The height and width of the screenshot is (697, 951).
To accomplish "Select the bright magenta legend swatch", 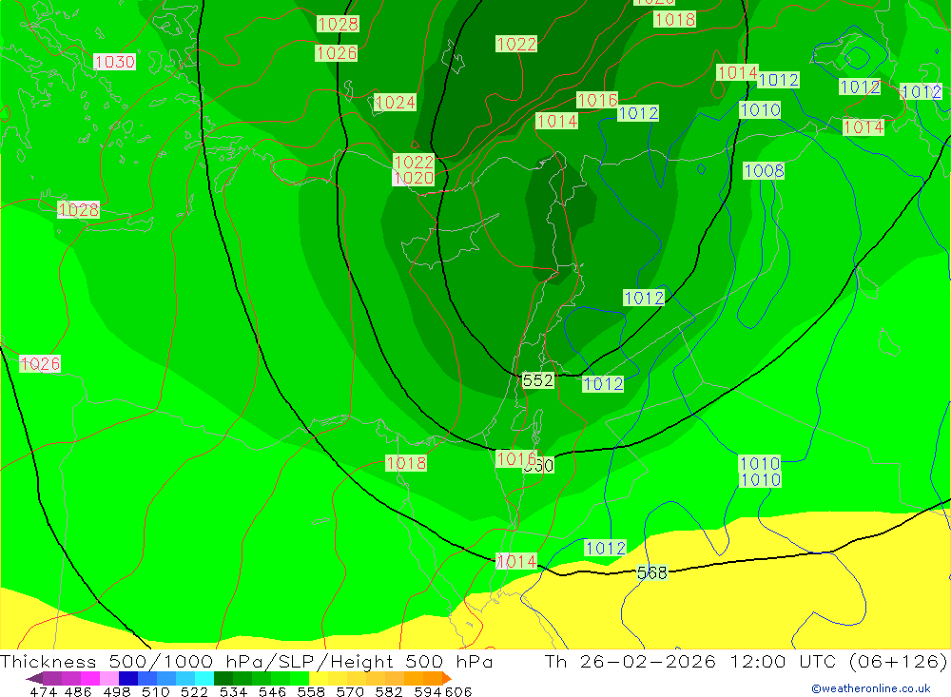I will click(90, 678).
